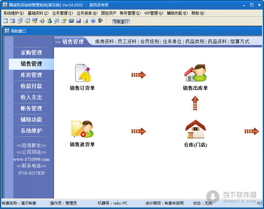This screenshot has height=209, width=264.
Task: Click the magnifier search toolbar icon
Action: tap(27, 21)
